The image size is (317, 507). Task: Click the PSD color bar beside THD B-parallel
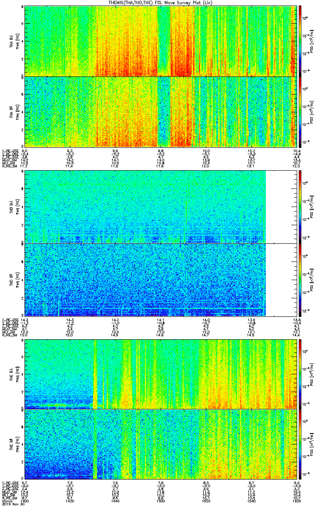point(300,280)
